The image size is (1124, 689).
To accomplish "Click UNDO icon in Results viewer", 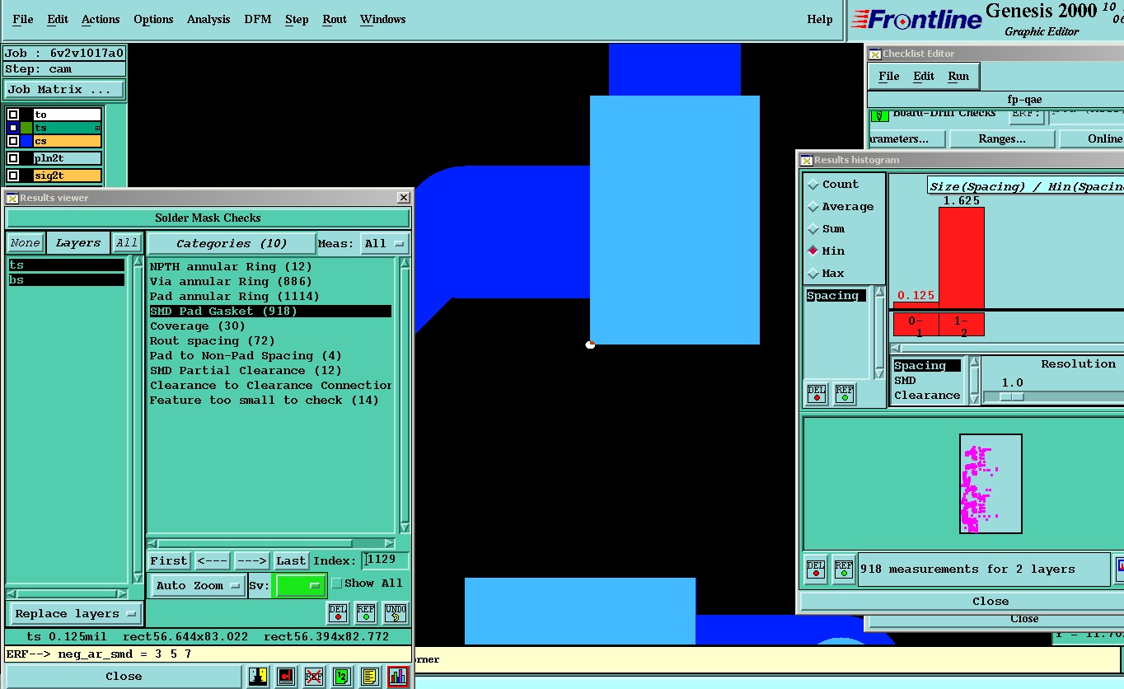I will [395, 613].
